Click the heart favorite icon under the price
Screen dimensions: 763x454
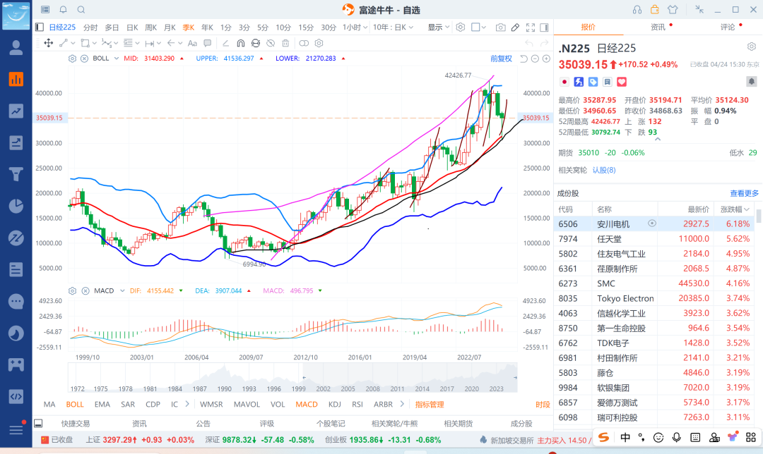click(x=622, y=82)
